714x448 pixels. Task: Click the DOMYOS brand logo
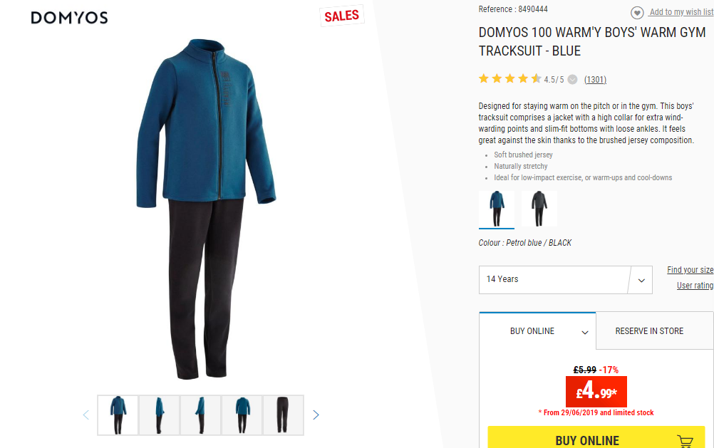point(69,18)
